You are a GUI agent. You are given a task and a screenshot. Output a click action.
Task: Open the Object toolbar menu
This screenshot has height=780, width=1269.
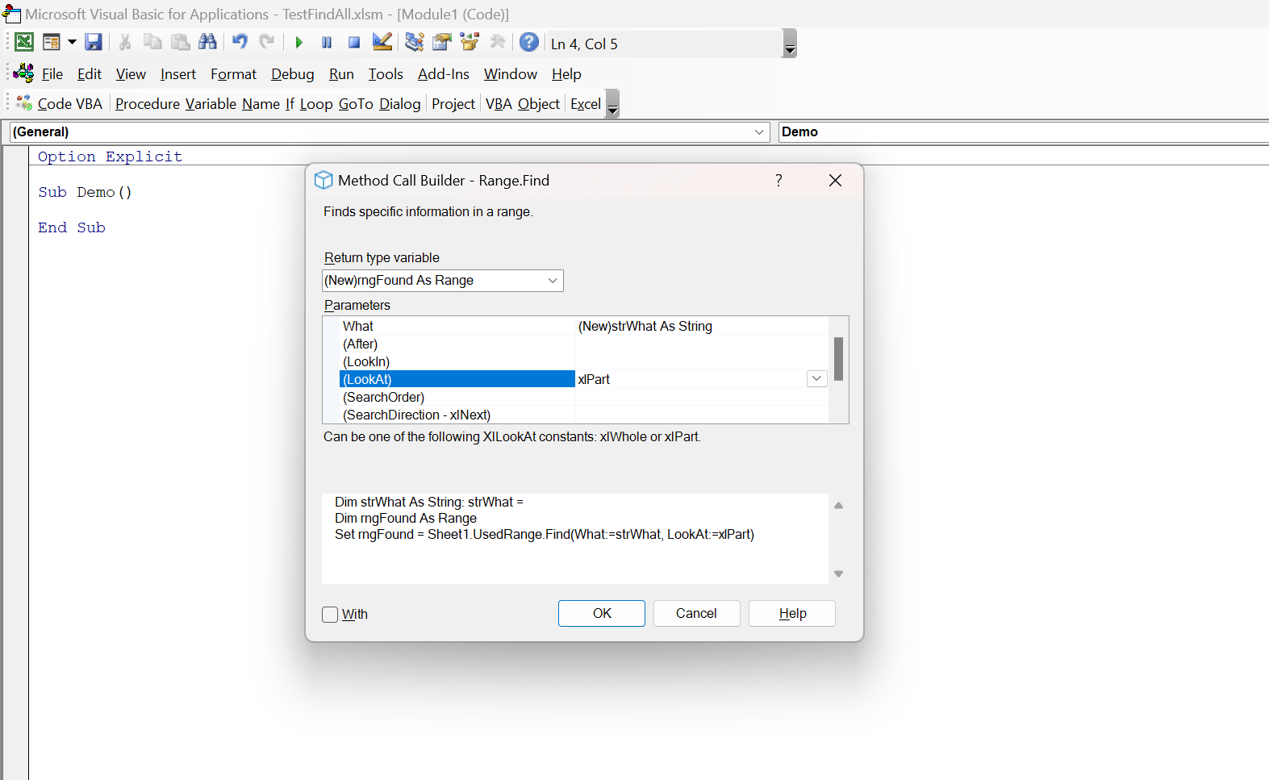tap(539, 104)
